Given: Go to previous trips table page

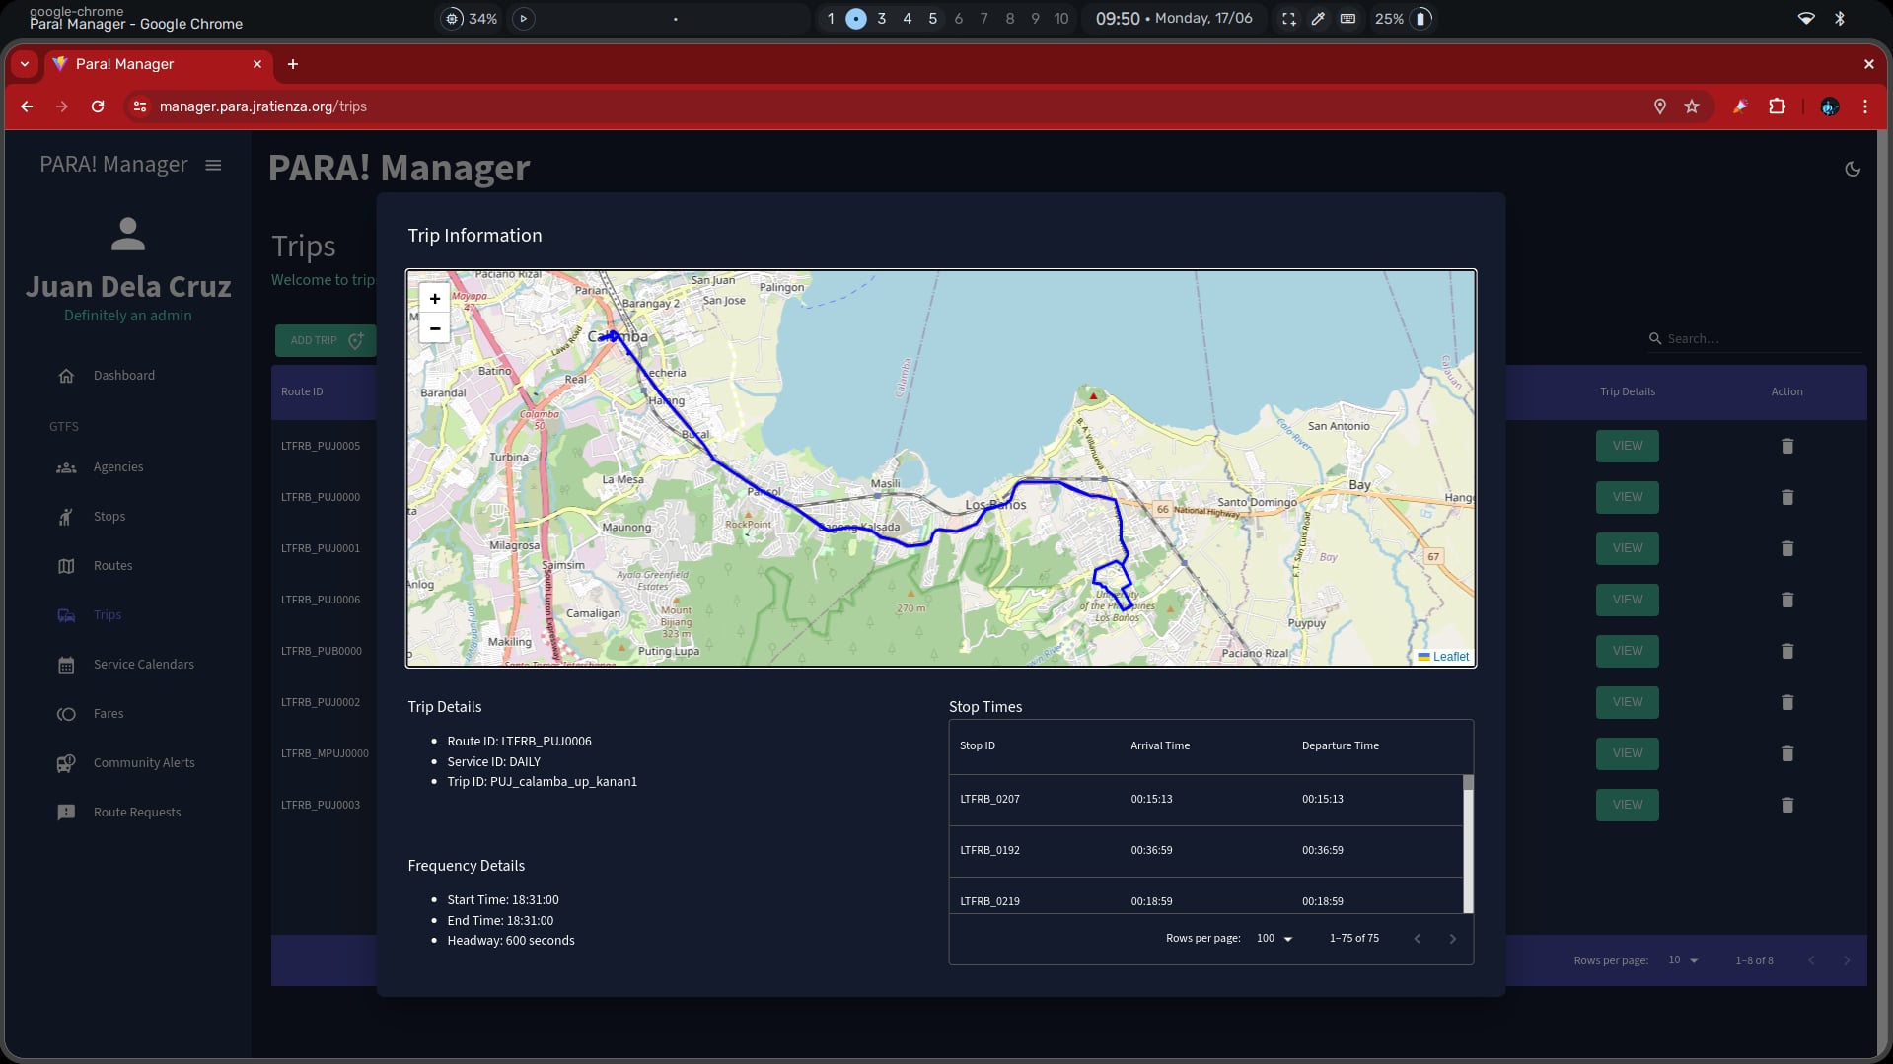Looking at the screenshot, I should (1811, 960).
